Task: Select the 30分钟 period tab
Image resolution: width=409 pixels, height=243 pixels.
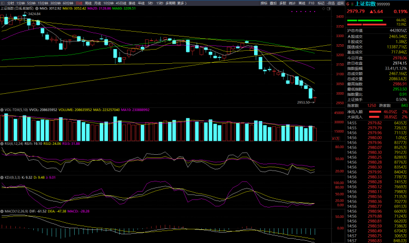Action: pyautogui.click(x=55, y=3)
